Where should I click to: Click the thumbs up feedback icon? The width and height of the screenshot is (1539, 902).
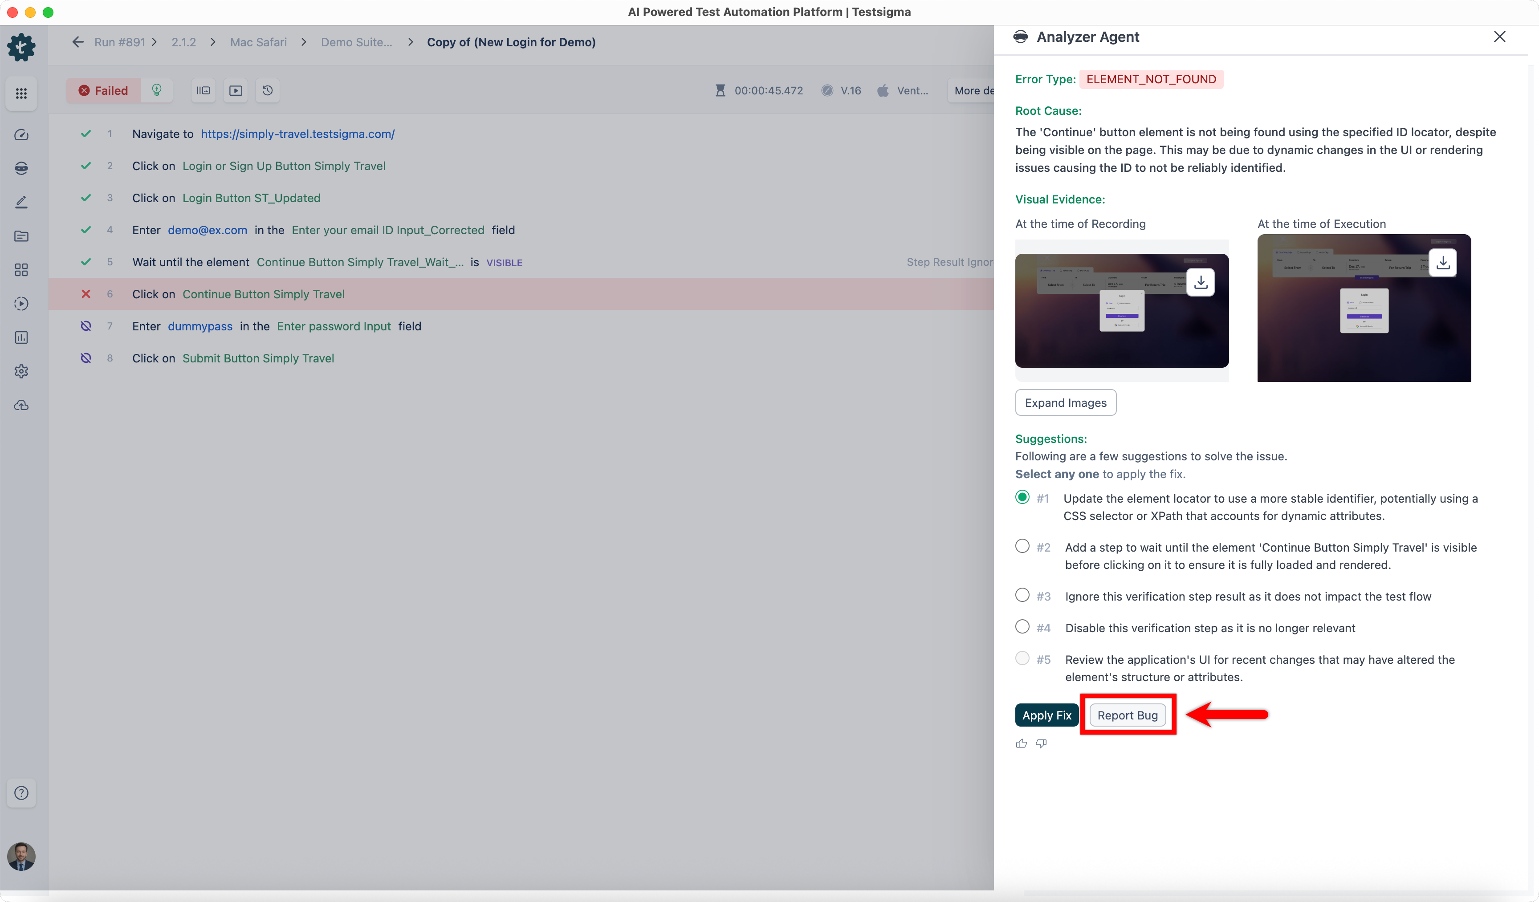click(x=1021, y=743)
